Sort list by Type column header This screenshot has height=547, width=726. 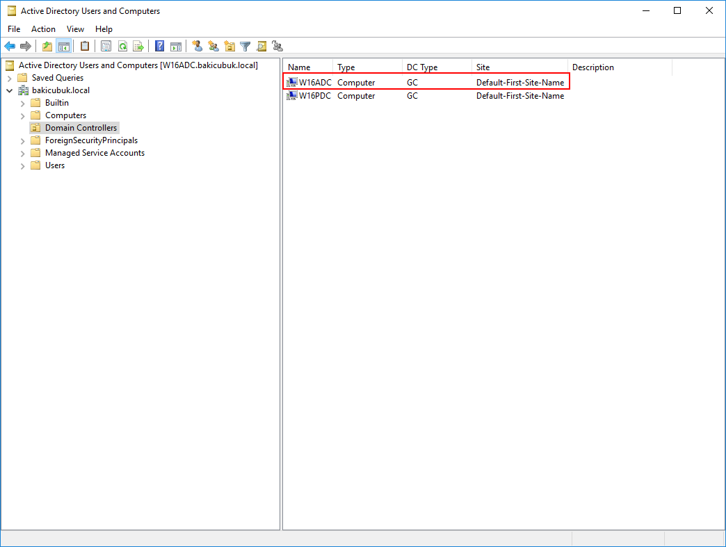point(367,67)
